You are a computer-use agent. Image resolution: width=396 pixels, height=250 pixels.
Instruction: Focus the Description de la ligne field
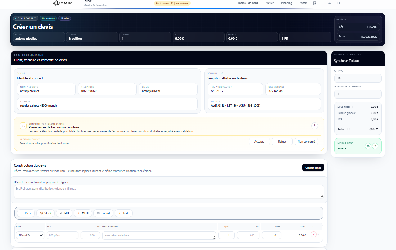point(159,235)
